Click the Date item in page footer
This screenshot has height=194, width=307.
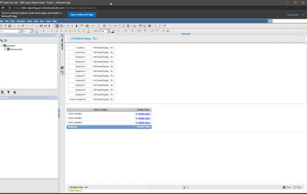287,188
